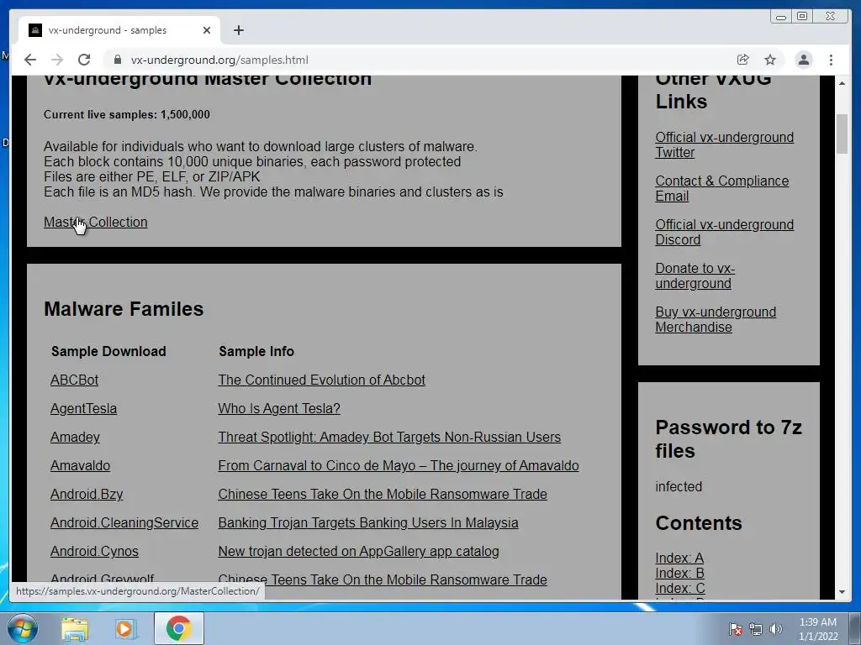861x645 pixels.
Task: Click the Malware Familes heading
Action: tap(124, 309)
